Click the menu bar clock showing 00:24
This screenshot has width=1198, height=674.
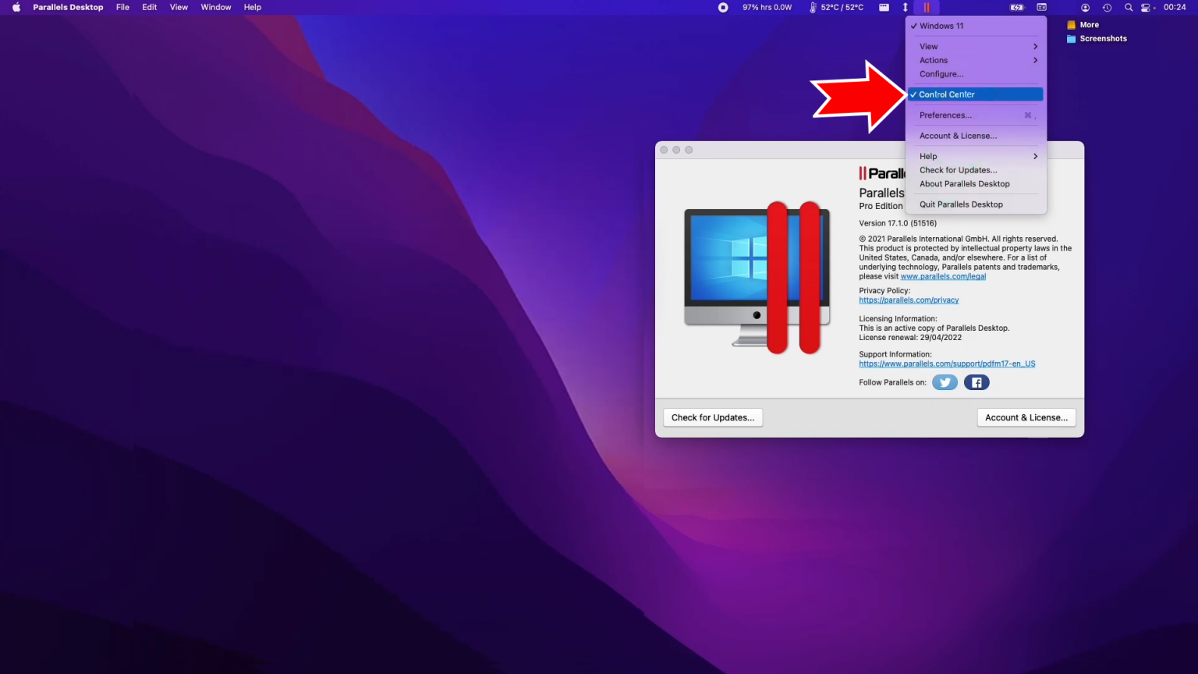(x=1175, y=7)
